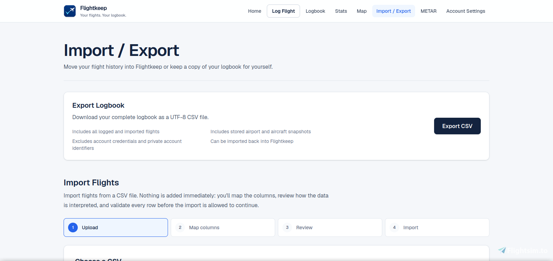Image resolution: width=553 pixels, height=261 pixels.
Task: Select the Import step tab
Action: pos(437,228)
